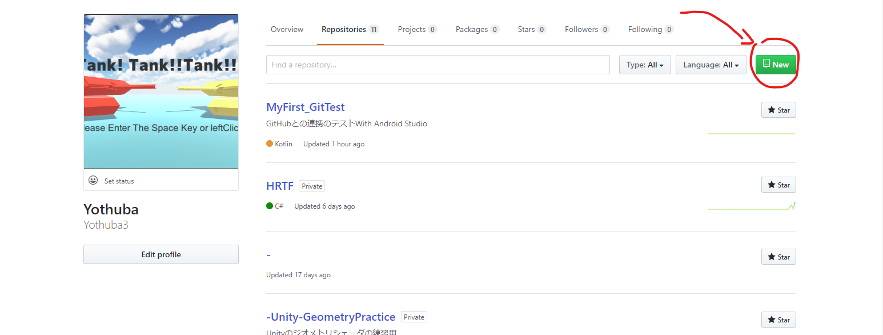Star the repository named with a dash
The height and width of the screenshot is (335, 883).
click(778, 257)
